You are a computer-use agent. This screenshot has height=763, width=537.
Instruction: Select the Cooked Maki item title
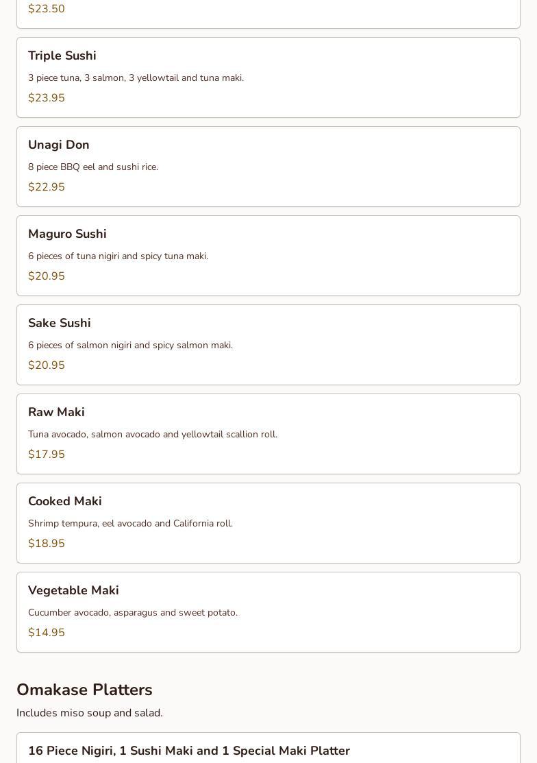click(65, 501)
